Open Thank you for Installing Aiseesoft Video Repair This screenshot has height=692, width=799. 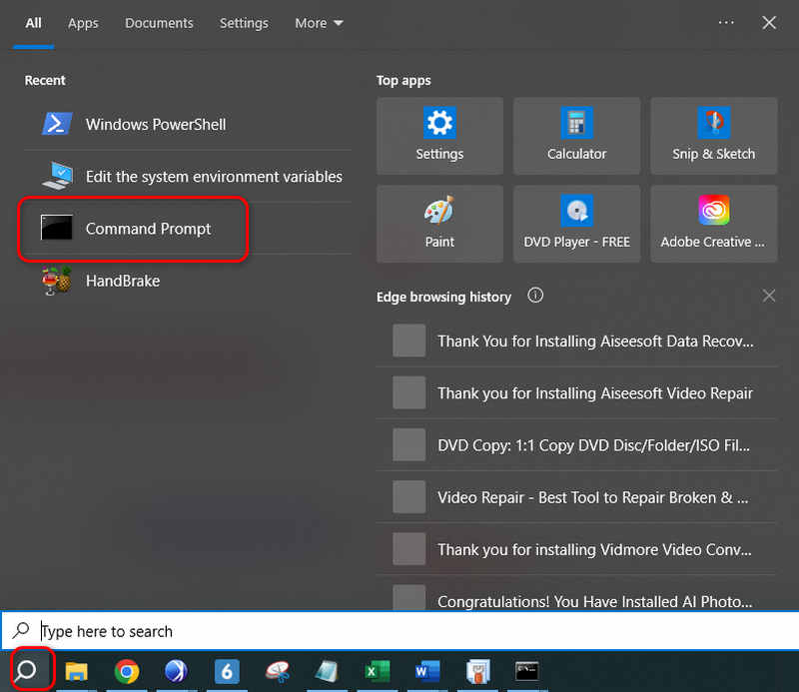click(x=577, y=392)
